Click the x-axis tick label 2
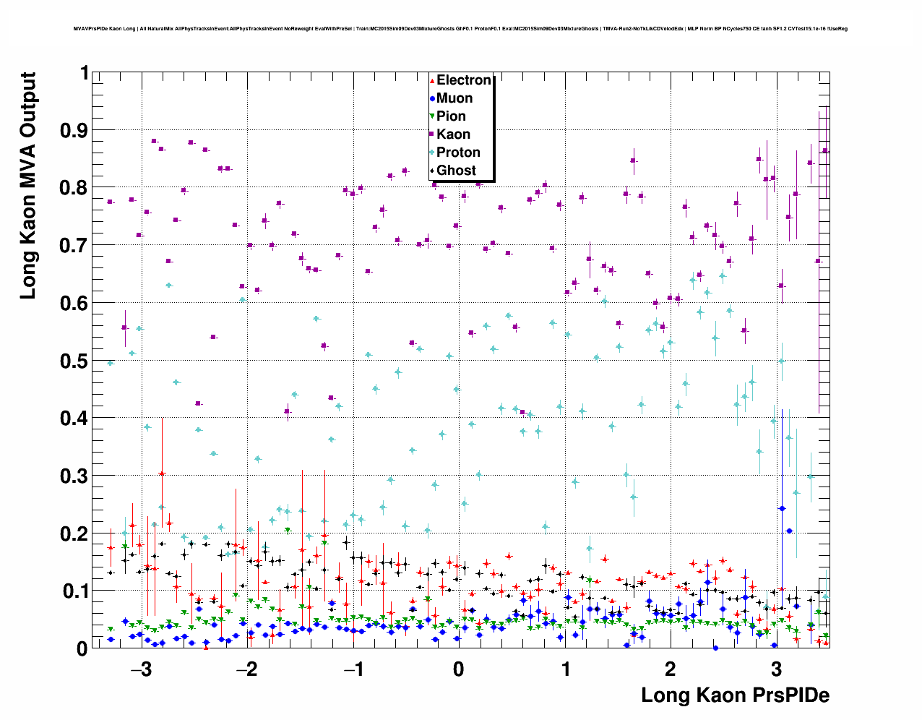The height and width of the screenshot is (720, 922). [671, 669]
